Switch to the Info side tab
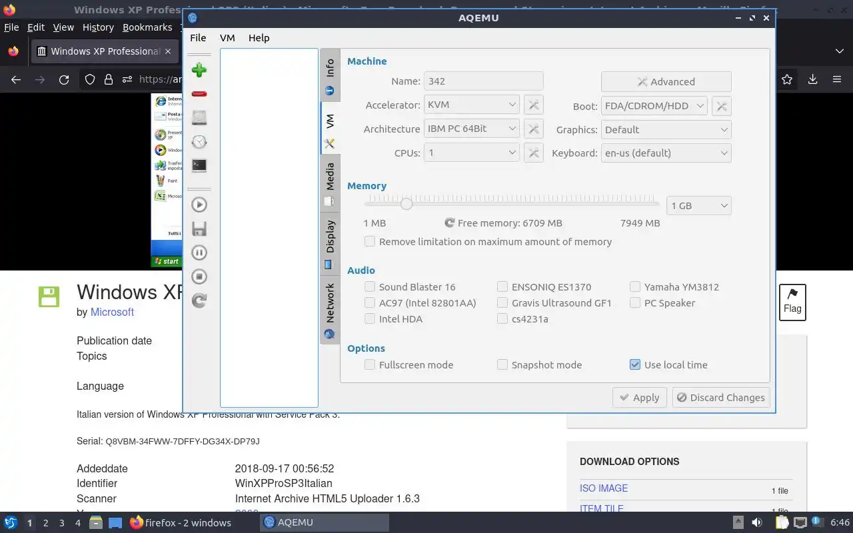853x533 pixels. point(329,75)
